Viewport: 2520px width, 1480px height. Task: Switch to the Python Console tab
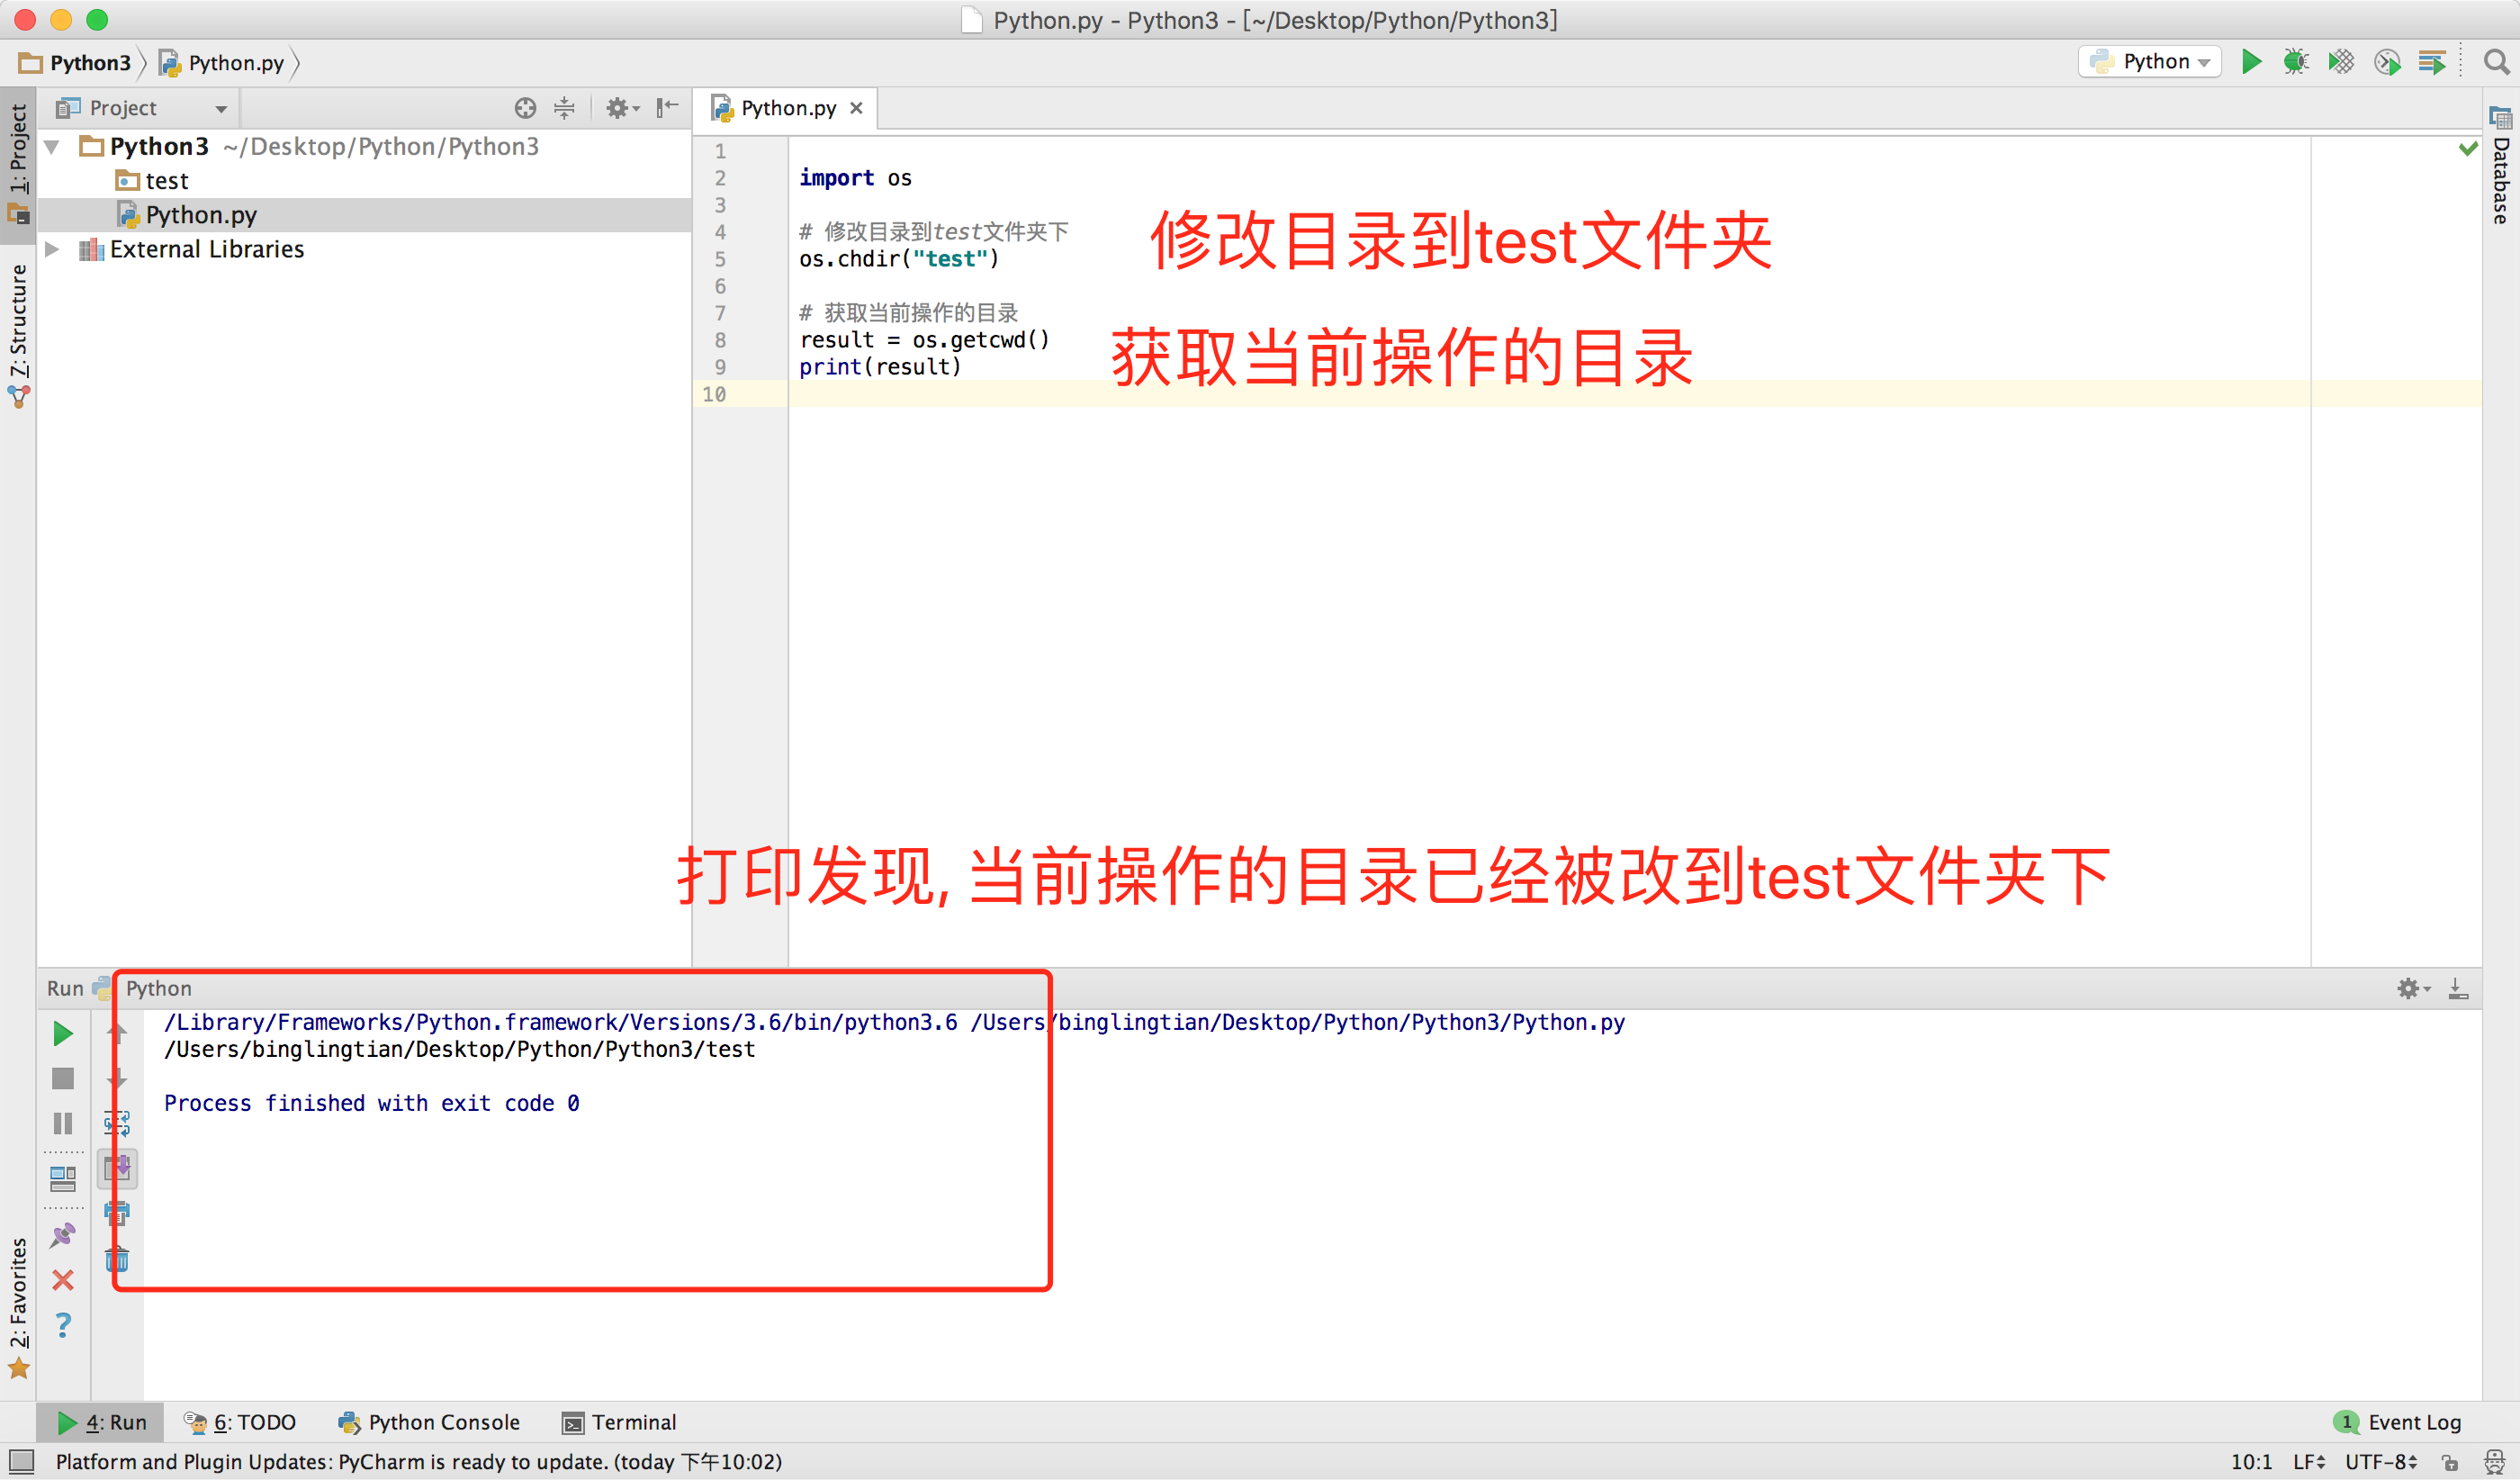(430, 1422)
